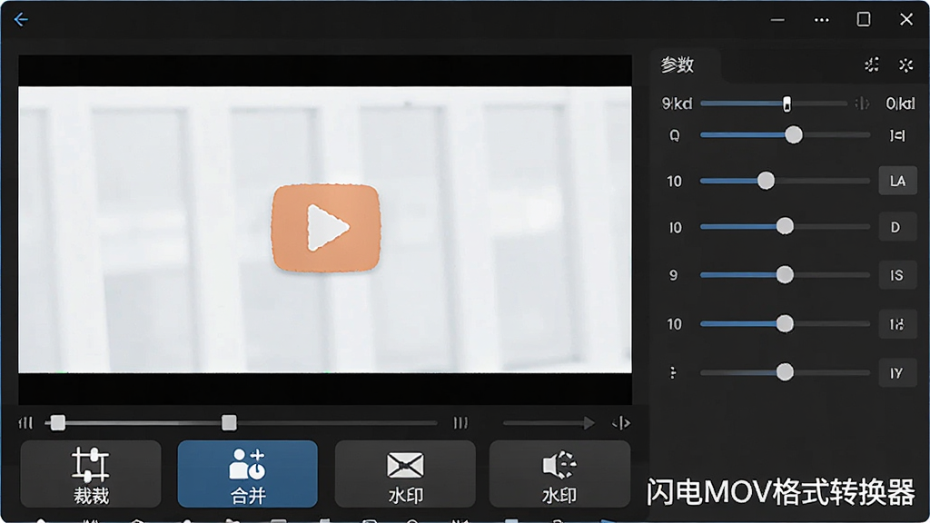Click the 9kd value label
This screenshot has width=930, height=523.
coord(677,104)
